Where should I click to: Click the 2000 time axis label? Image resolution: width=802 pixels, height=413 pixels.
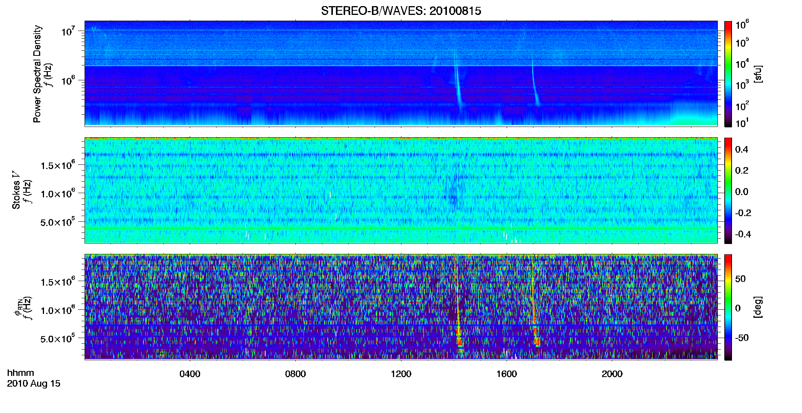tap(612, 374)
